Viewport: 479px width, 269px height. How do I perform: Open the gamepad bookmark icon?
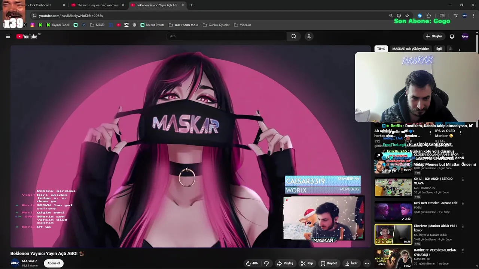126,25
